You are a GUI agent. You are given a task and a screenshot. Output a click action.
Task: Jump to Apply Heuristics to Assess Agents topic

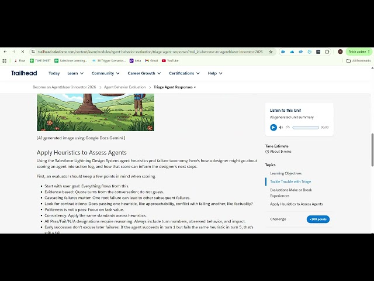pyautogui.click(x=296, y=204)
